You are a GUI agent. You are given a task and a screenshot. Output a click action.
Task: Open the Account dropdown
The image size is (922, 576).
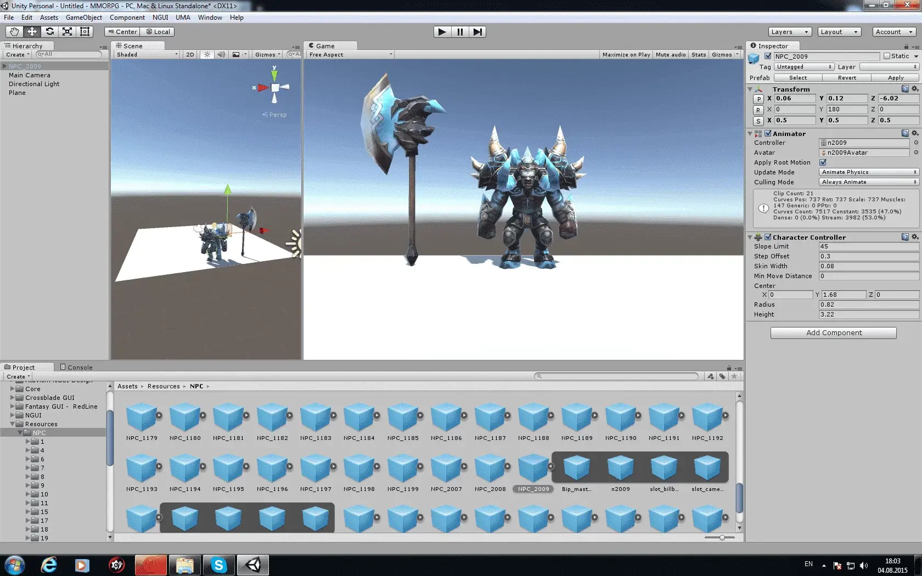coord(895,32)
